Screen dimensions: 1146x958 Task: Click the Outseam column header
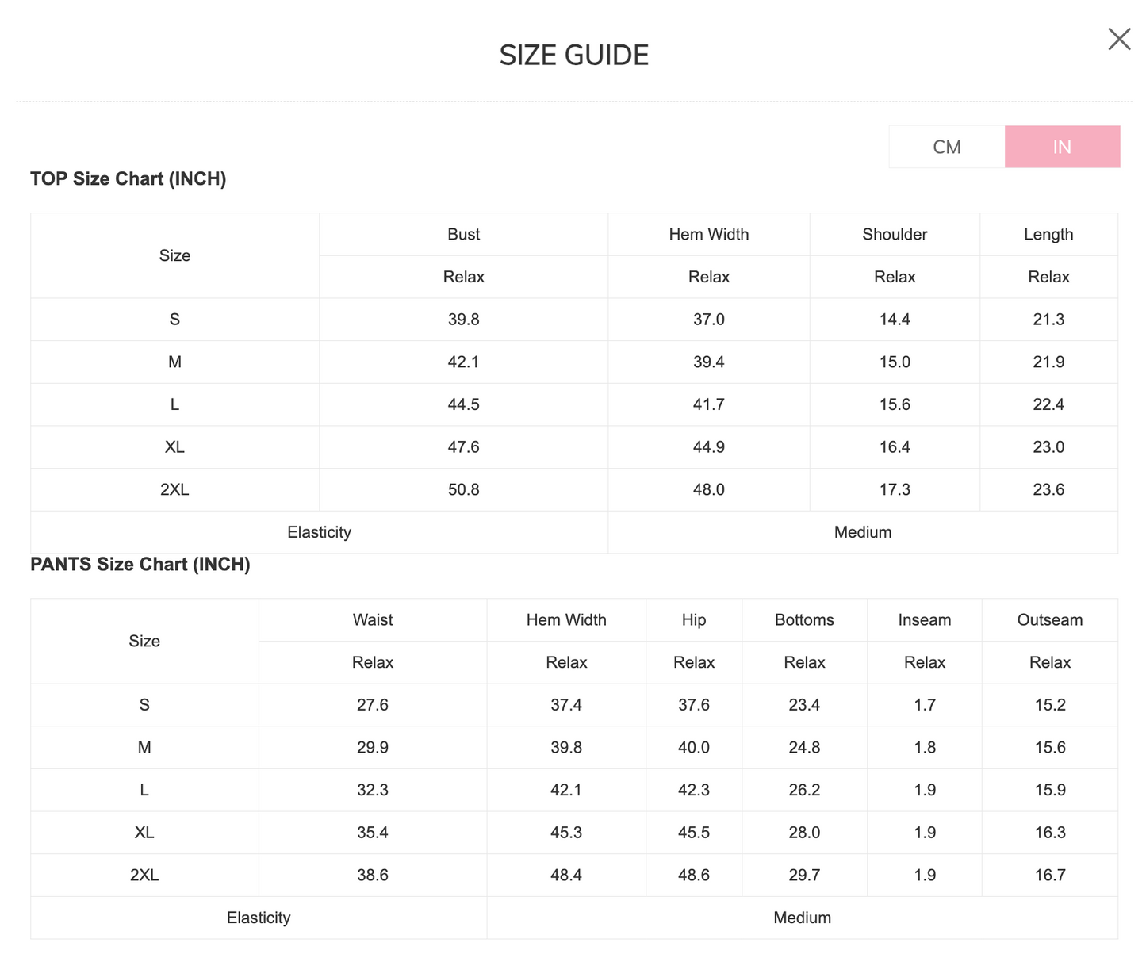point(1050,620)
